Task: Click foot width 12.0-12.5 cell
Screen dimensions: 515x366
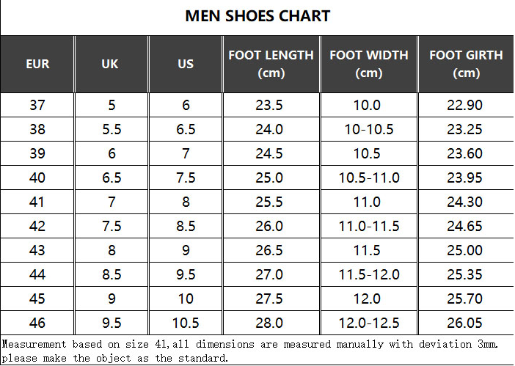Action: pyautogui.click(x=369, y=323)
